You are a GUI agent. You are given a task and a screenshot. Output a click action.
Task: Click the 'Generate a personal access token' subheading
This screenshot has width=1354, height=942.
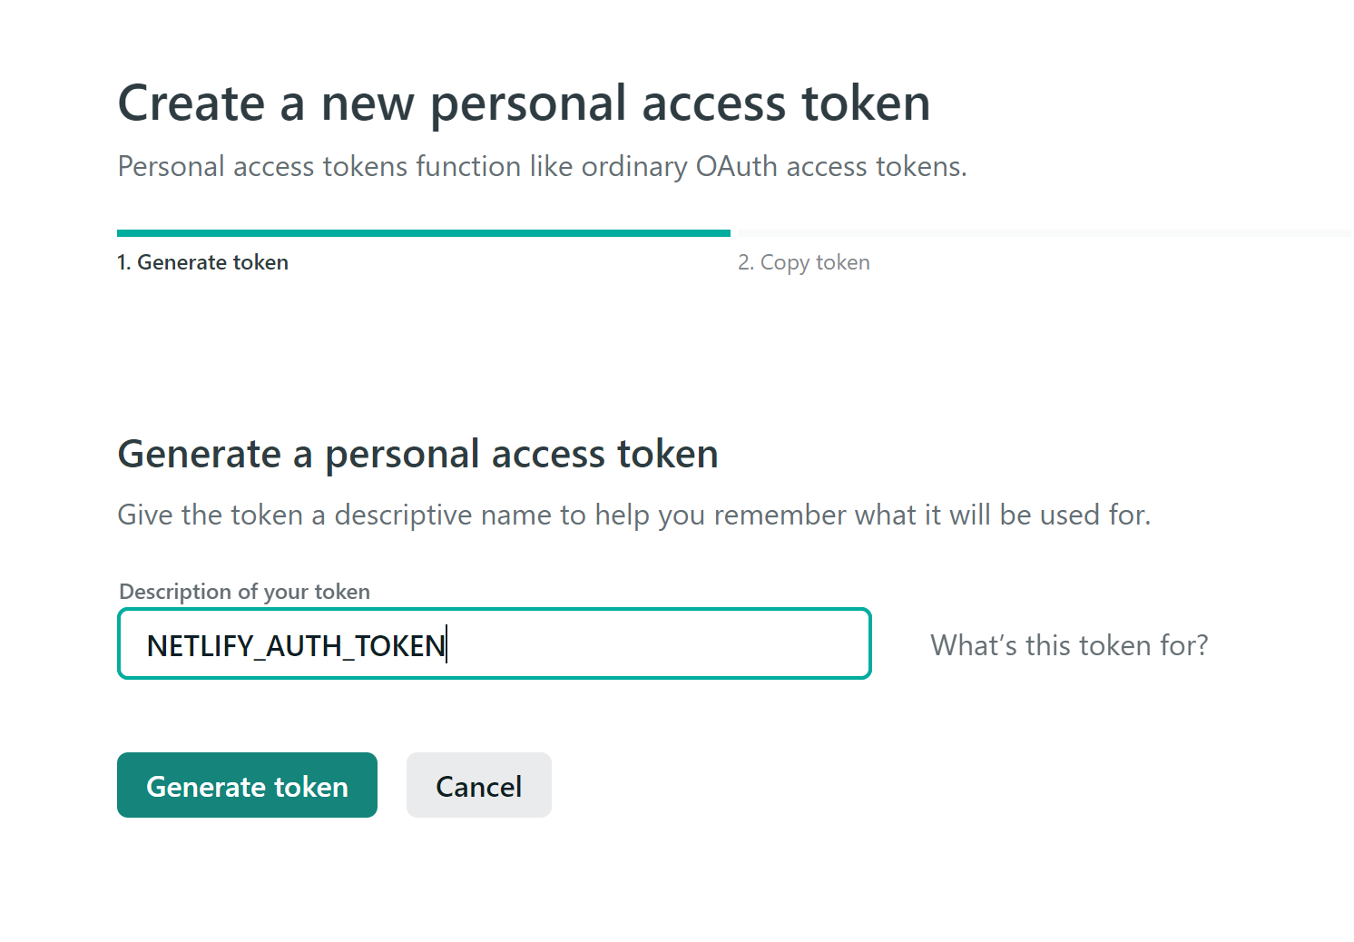pos(417,454)
